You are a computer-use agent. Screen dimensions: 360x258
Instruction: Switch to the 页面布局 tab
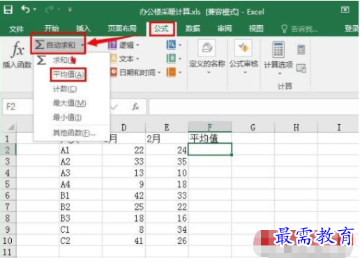(x=122, y=29)
